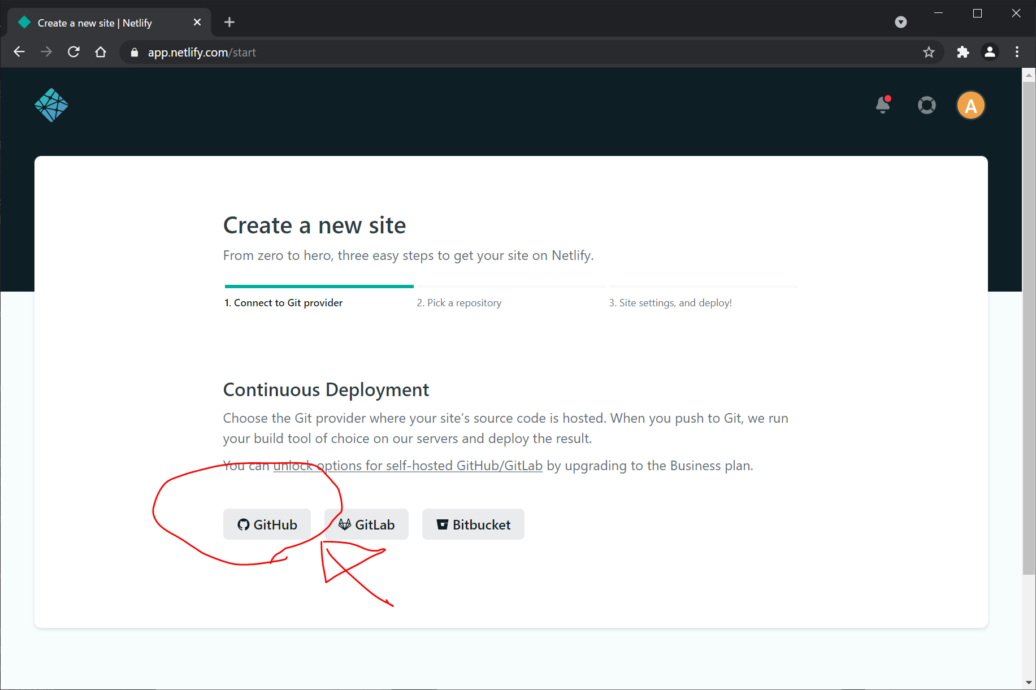Open self-hosted GitHub/GitLab options link
This screenshot has width=1036, height=690.
[x=408, y=466]
